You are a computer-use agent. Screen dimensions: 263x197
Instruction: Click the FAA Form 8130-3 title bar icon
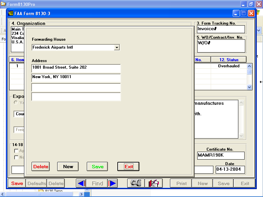click(11, 13)
